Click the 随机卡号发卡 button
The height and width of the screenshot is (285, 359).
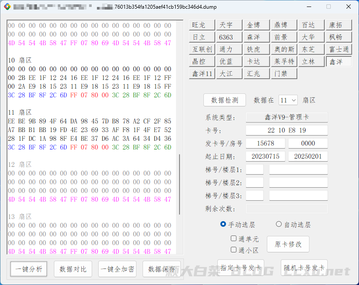click(304, 268)
